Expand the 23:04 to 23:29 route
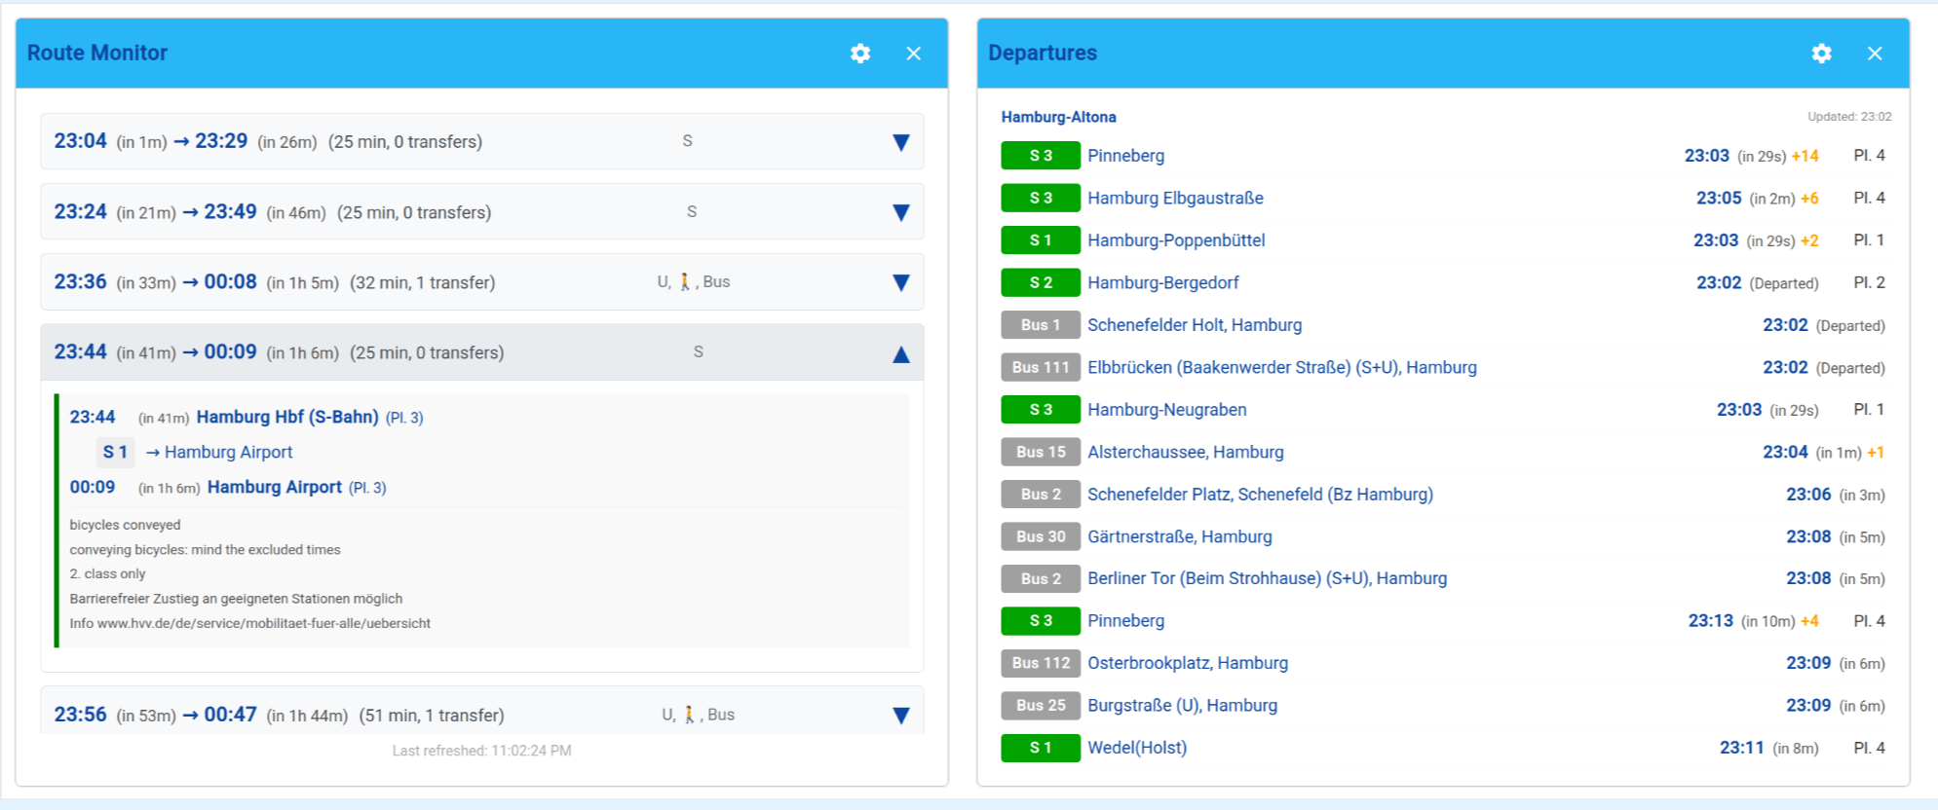Image resolution: width=1938 pixels, height=810 pixels. 900,142
